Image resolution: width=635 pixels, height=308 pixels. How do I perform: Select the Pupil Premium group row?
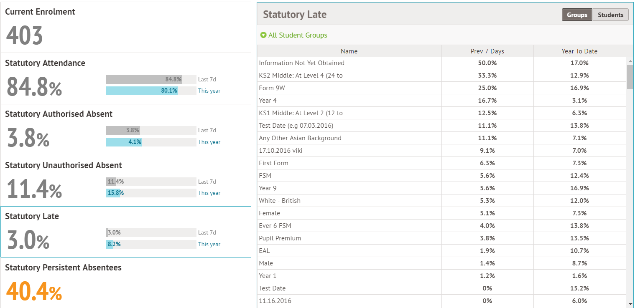point(441,238)
